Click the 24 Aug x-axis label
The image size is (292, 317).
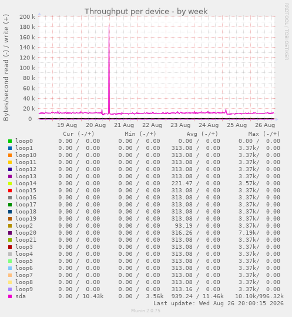[x=209, y=125]
